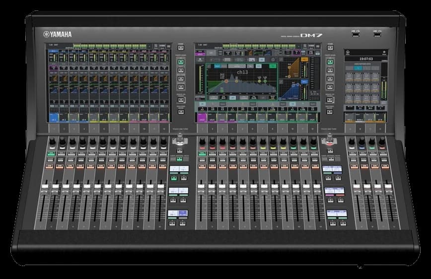This screenshot has width=431, height=279.
Task: Select first channel tile on utility screen
Action: coord(349,118)
